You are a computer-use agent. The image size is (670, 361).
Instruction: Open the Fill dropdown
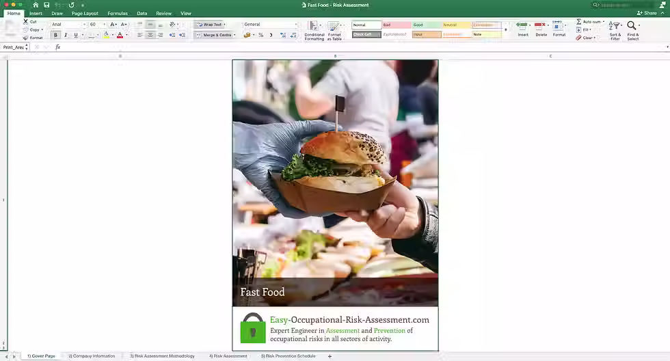click(584, 29)
